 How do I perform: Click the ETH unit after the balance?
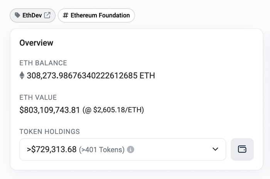[x=147, y=76]
